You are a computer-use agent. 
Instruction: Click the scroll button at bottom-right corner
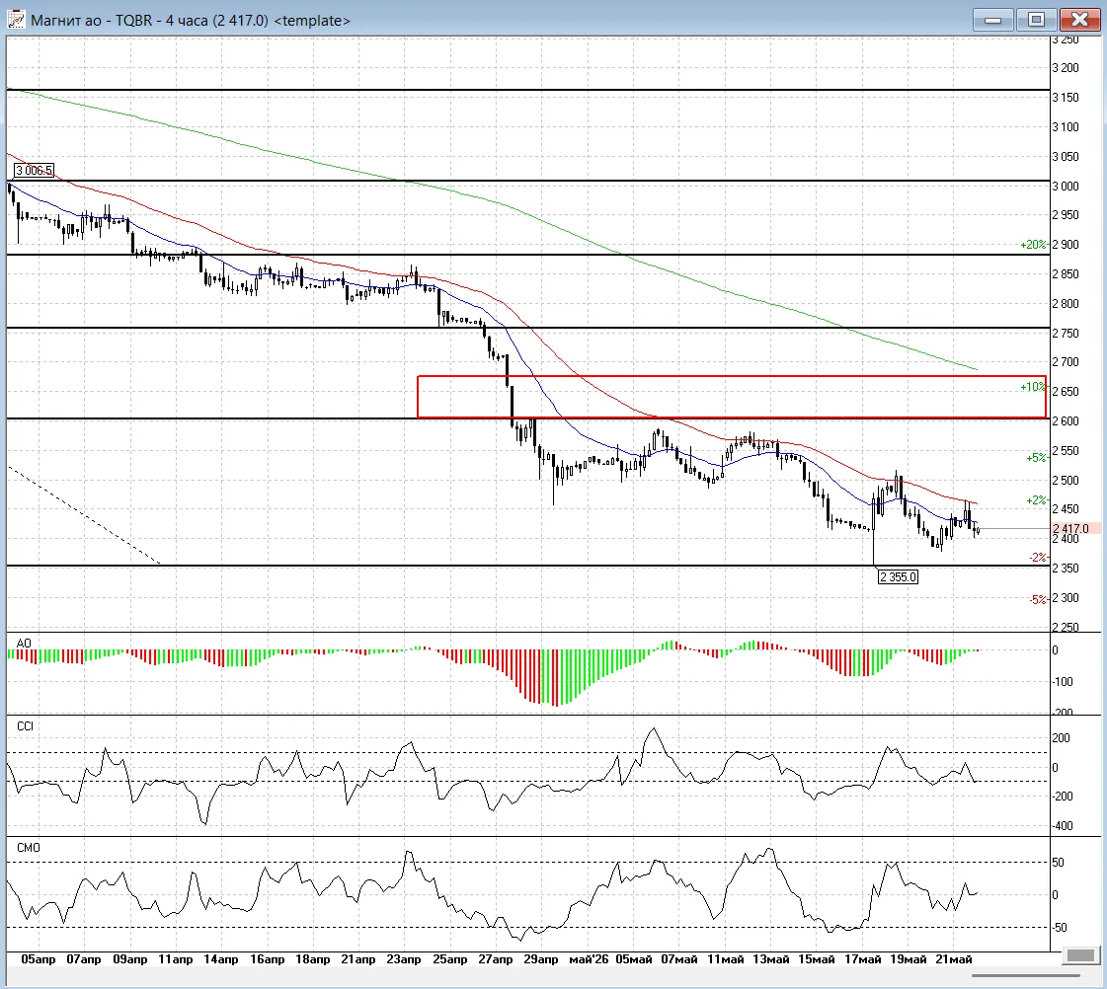click(x=1079, y=955)
